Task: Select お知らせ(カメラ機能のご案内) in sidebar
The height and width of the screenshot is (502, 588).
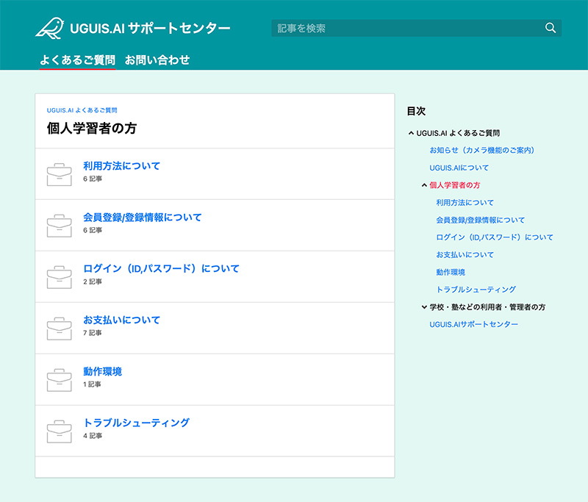Action: coord(481,150)
